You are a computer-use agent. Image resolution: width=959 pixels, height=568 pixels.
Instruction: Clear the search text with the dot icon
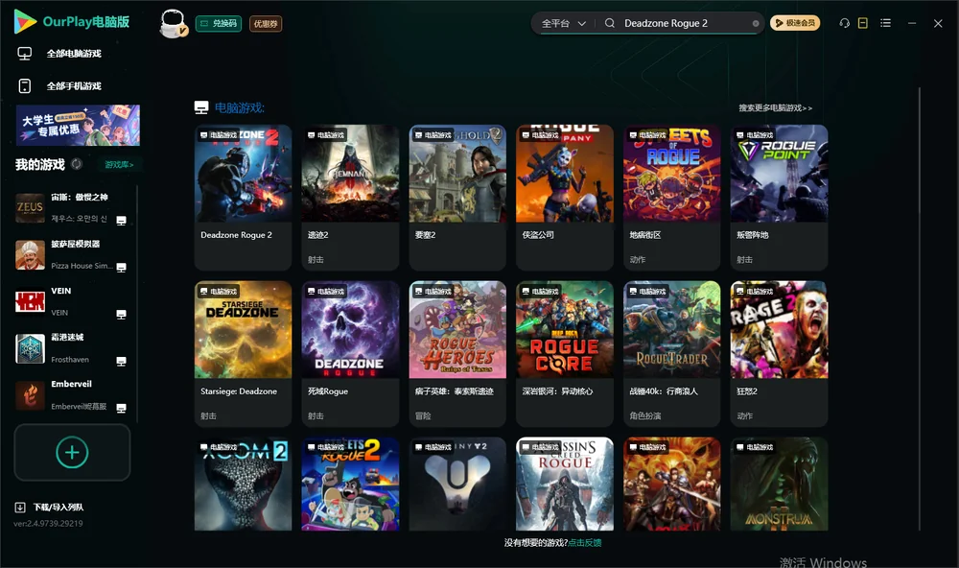[x=756, y=23]
